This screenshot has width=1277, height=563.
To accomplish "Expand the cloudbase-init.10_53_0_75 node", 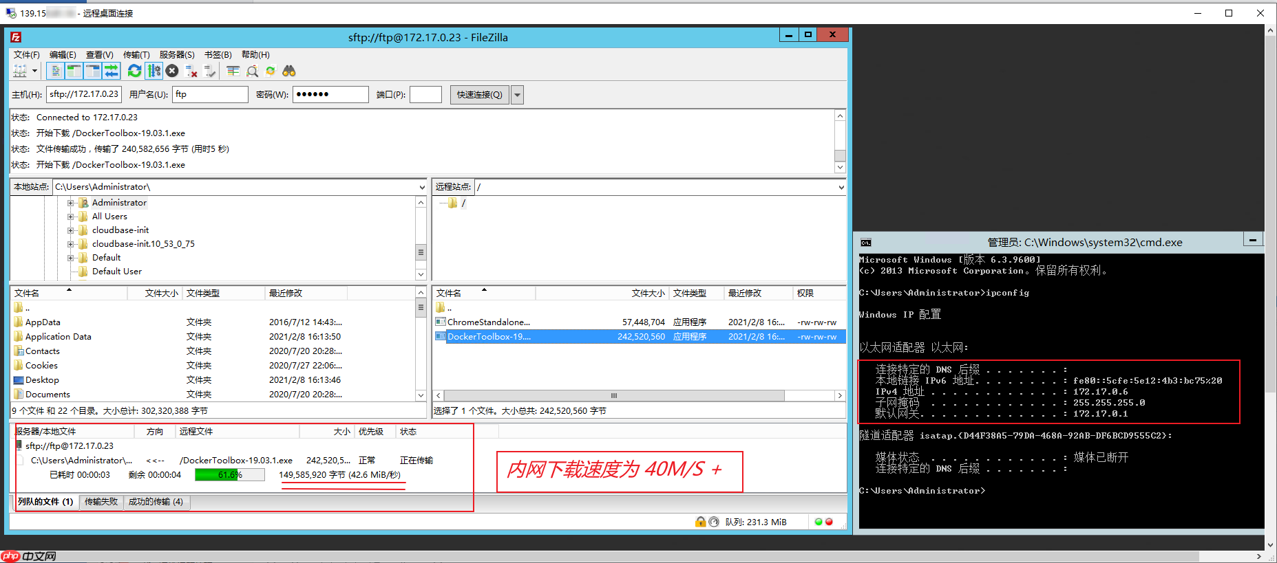I will point(70,244).
